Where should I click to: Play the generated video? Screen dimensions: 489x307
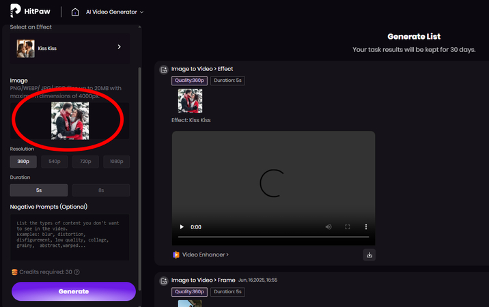[182, 227]
